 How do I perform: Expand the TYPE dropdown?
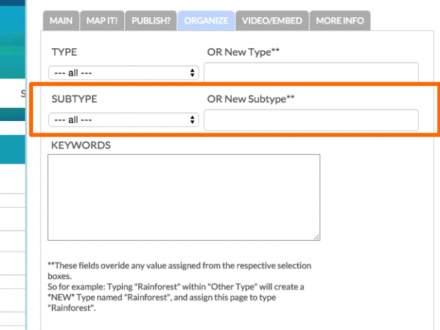pyautogui.click(x=124, y=73)
